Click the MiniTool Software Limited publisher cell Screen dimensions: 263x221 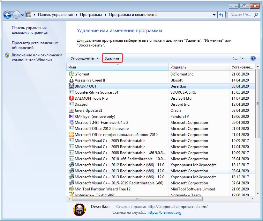point(193,189)
